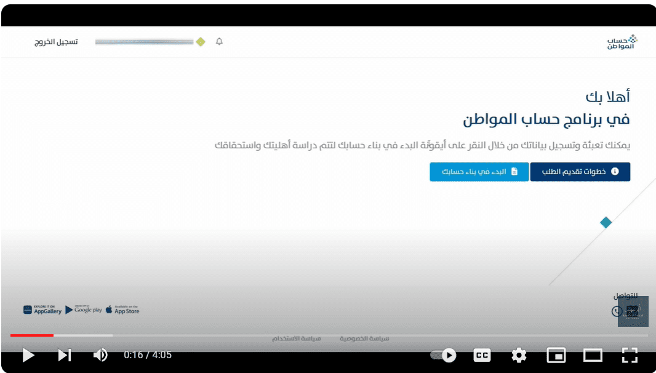Skip to the next video
This screenshot has height=373, width=656.
[65, 355]
